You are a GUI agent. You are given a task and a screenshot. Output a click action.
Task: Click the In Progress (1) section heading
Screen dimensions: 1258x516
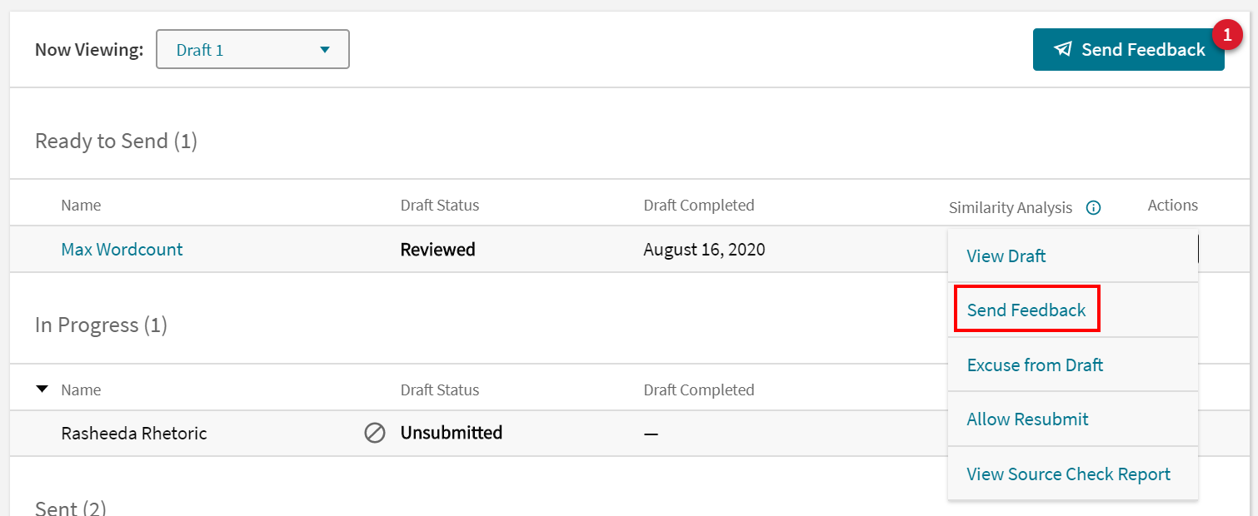[101, 325]
